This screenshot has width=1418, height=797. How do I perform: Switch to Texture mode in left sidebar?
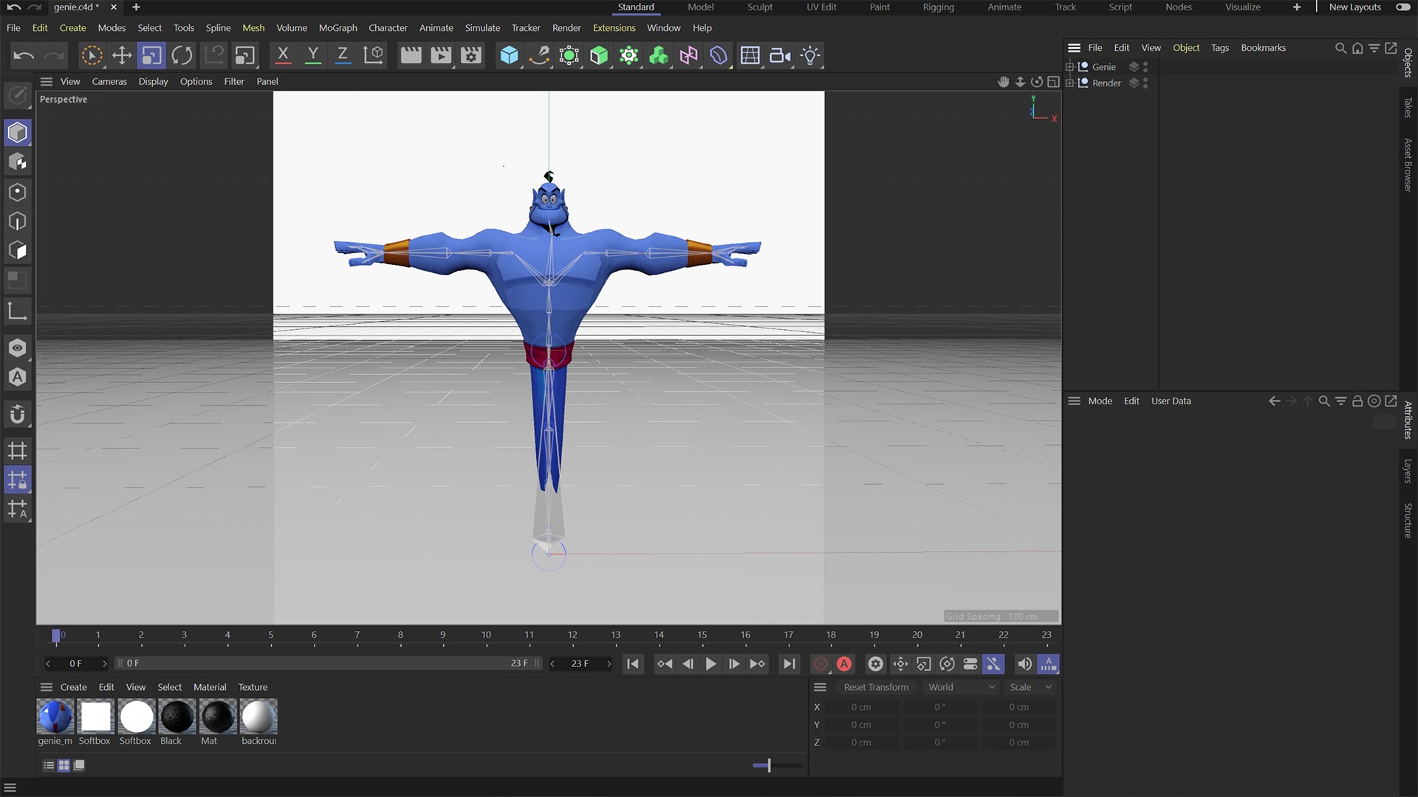pyautogui.click(x=18, y=162)
